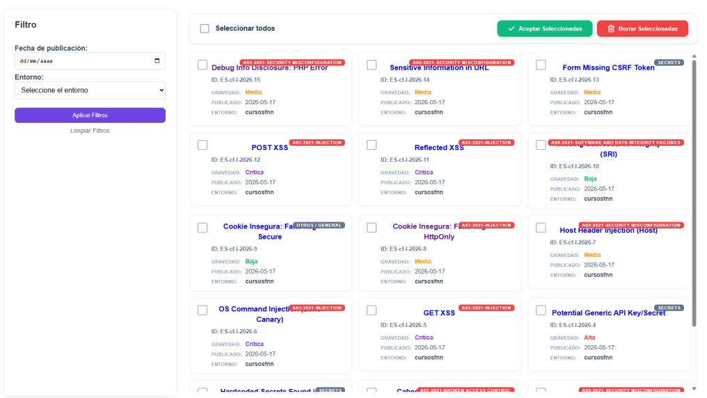707x398 pixels.
Task: Click the scrollbar up arrow
Action: 694,56
